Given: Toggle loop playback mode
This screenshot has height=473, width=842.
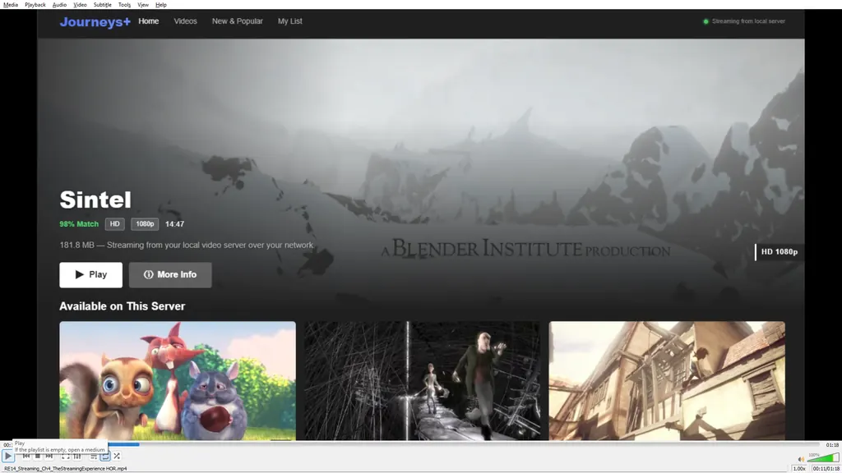Looking at the screenshot, I should (105, 457).
